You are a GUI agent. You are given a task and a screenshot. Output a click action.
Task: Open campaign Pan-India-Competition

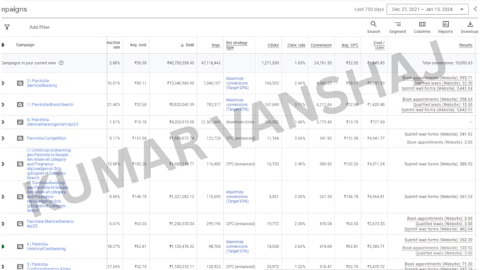click(x=46, y=138)
